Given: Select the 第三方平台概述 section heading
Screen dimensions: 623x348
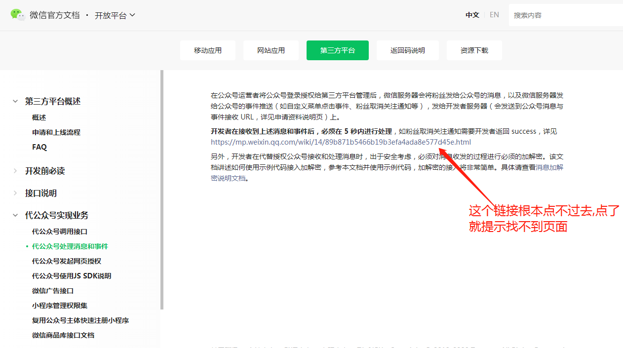Looking at the screenshot, I should click(53, 101).
